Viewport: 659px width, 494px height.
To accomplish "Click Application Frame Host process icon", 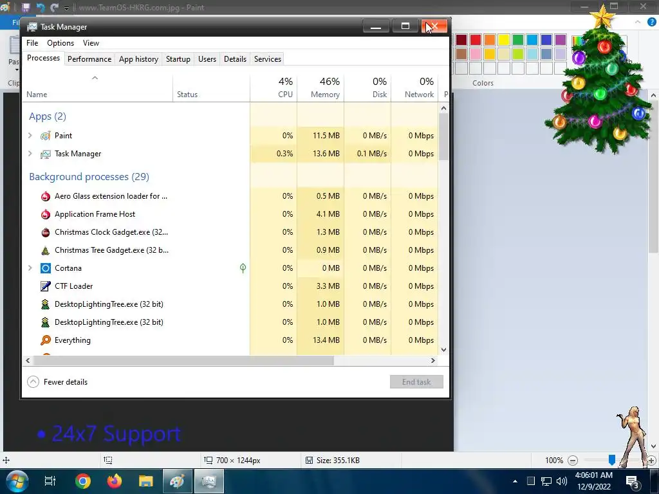I will pos(46,214).
